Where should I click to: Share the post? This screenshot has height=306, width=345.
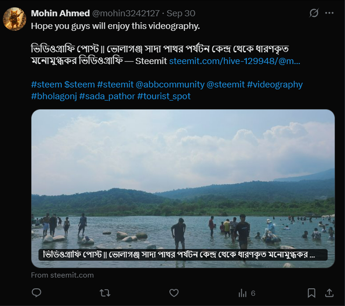tap(329, 293)
